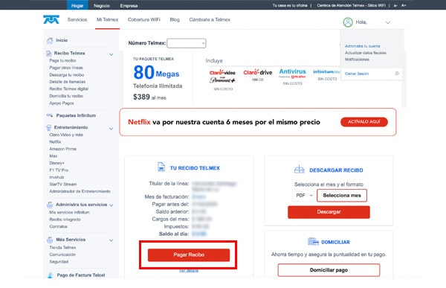Switch to the Empresa tab

pyautogui.click(x=129, y=5)
